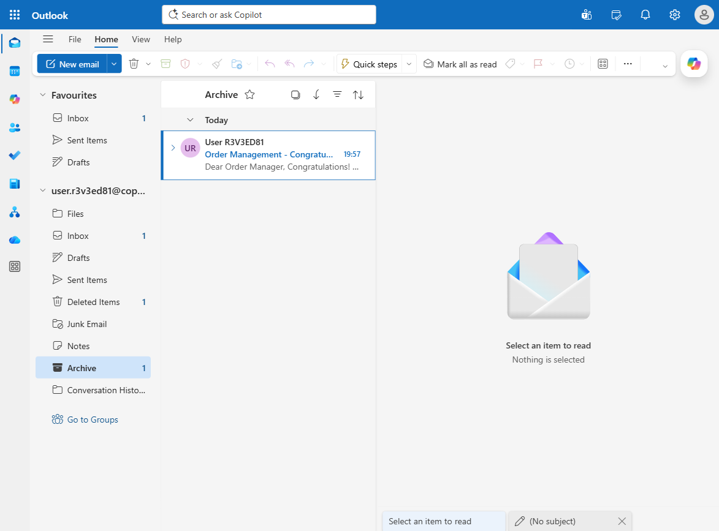Open the File menu
719x531 pixels.
click(x=75, y=39)
